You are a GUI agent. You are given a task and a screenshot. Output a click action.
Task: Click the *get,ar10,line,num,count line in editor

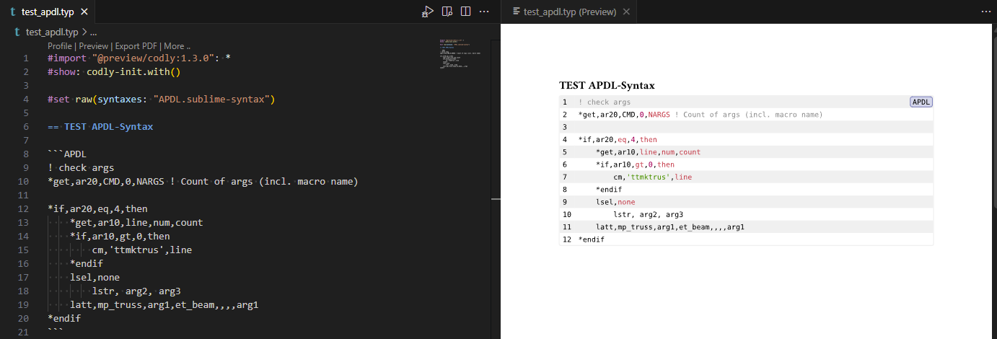136,222
